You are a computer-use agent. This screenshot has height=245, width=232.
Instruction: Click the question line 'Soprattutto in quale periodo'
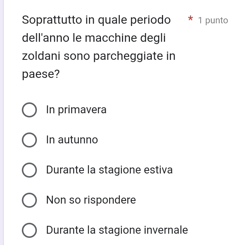(96, 20)
